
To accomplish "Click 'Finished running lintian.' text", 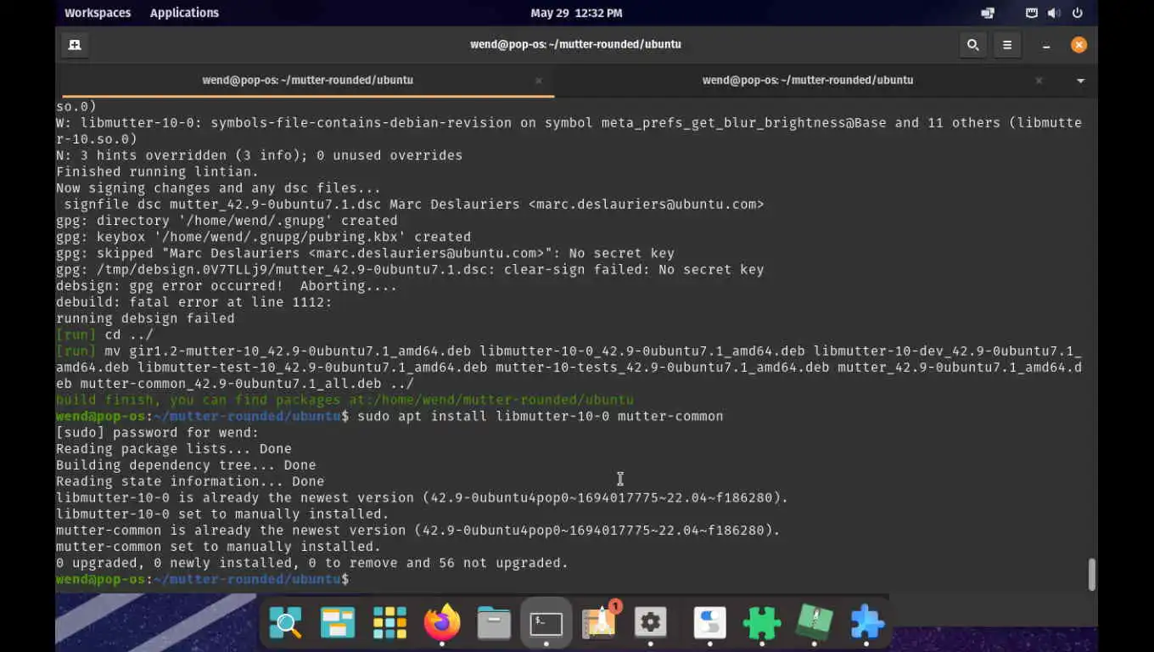I will (158, 171).
